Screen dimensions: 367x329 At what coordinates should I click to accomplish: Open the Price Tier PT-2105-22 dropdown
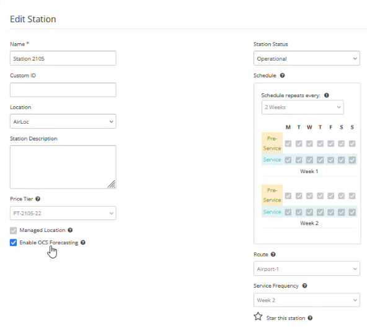coord(63,213)
